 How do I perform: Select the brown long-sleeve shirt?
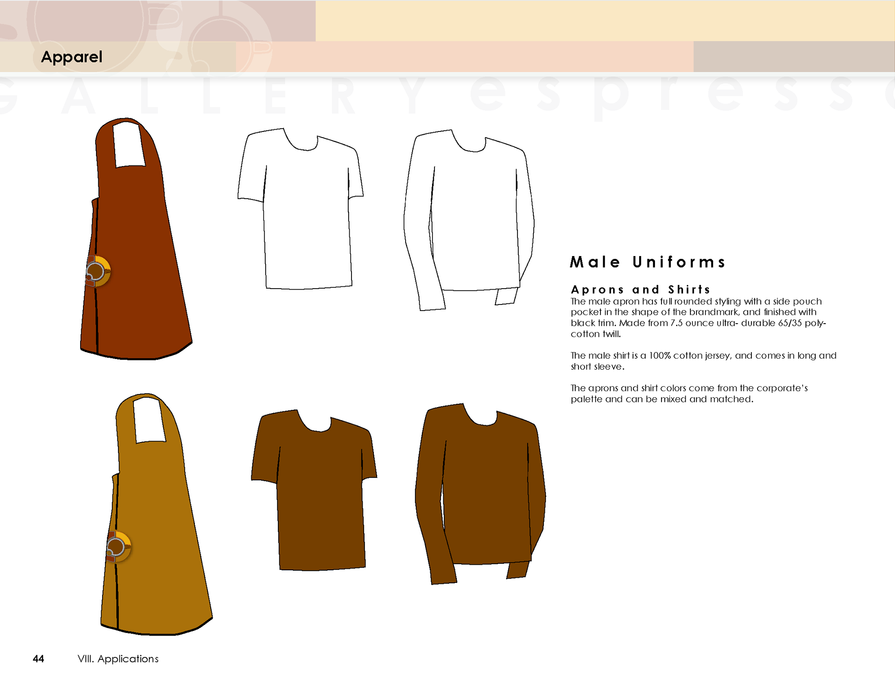pyautogui.click(x=481, y=494)
